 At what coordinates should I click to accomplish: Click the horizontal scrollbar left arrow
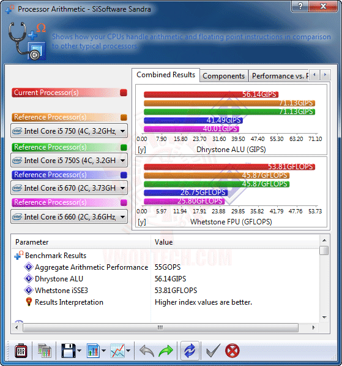pos(17,327)
